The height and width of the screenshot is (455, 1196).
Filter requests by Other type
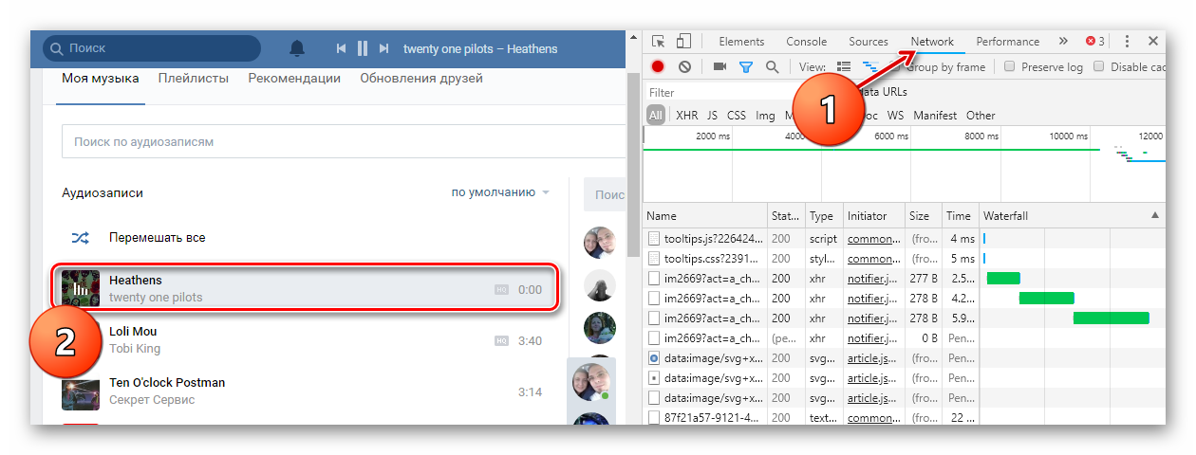click(981, 116)
